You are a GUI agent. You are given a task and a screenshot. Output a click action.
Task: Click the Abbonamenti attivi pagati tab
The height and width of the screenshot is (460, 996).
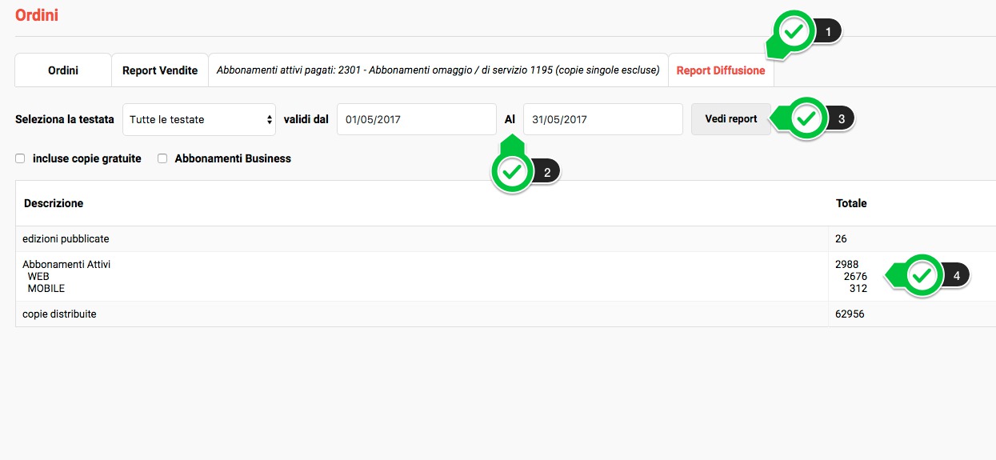coord(438,70)
